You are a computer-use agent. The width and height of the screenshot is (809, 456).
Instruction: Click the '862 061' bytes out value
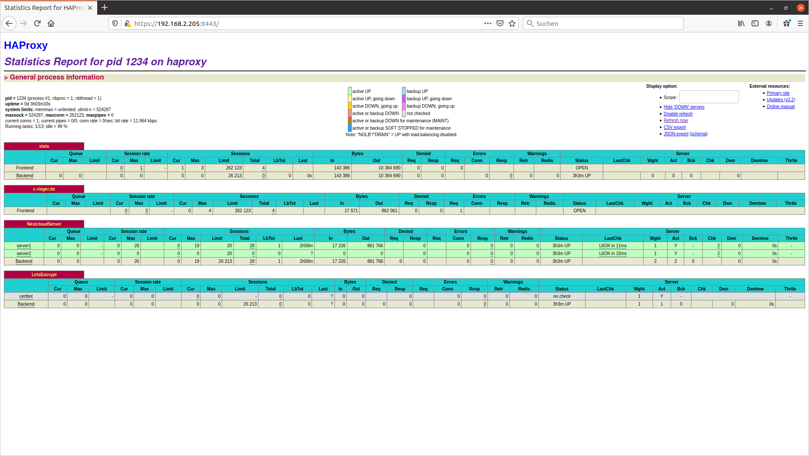click(389, 210)
